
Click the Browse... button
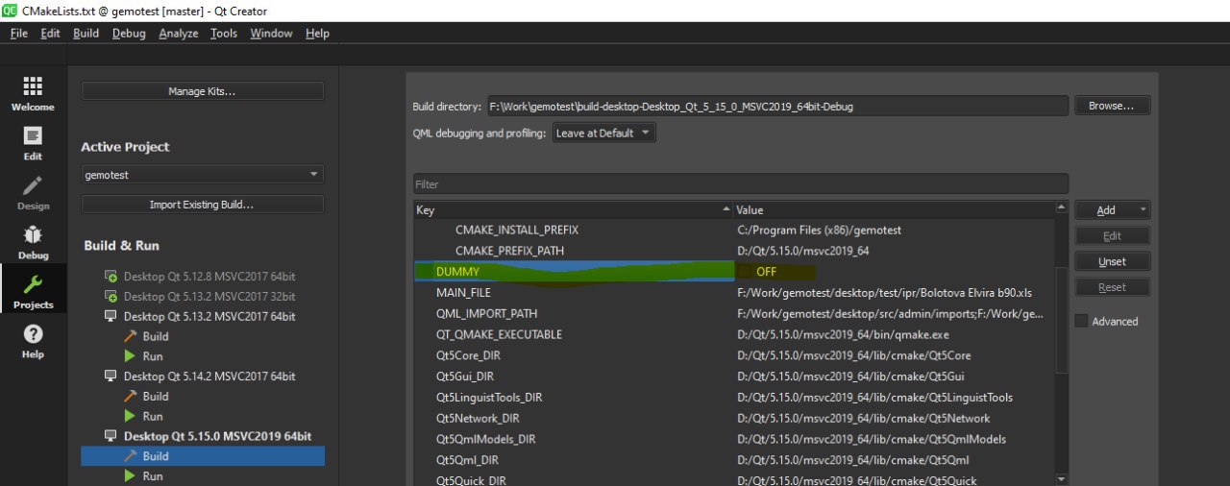tap(1112, 106)
